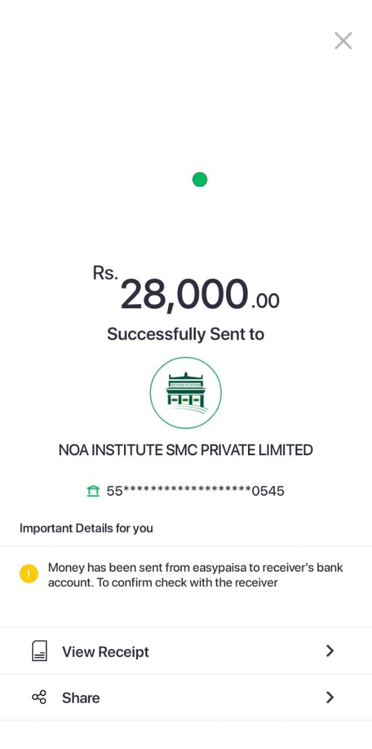Image resolution: width=372 pixels, height=749 pixels.
Task: Close the transaction success screen
Action: tap(343, 41)
